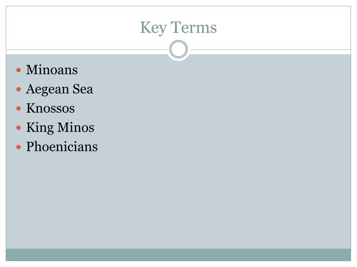Viewport: 357px width, 267px height.
Task: Click the orange bullet beside Phoenicians
Action: (19, 147)
